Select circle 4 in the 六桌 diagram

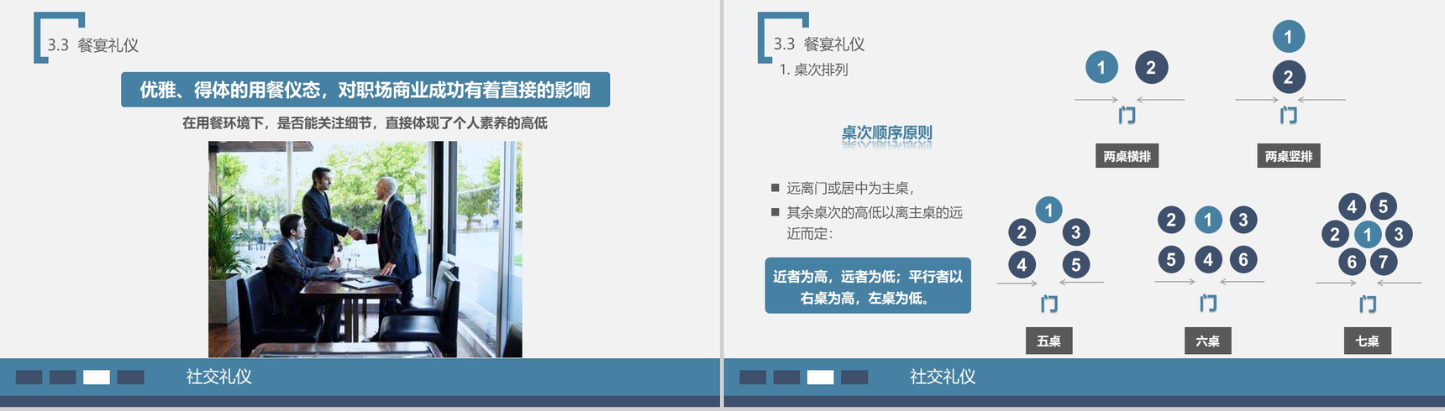[1208, 259]
